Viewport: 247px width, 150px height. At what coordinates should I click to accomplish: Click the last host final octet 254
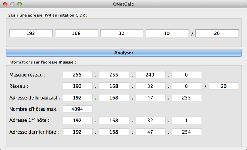click(x=187, y=132)
